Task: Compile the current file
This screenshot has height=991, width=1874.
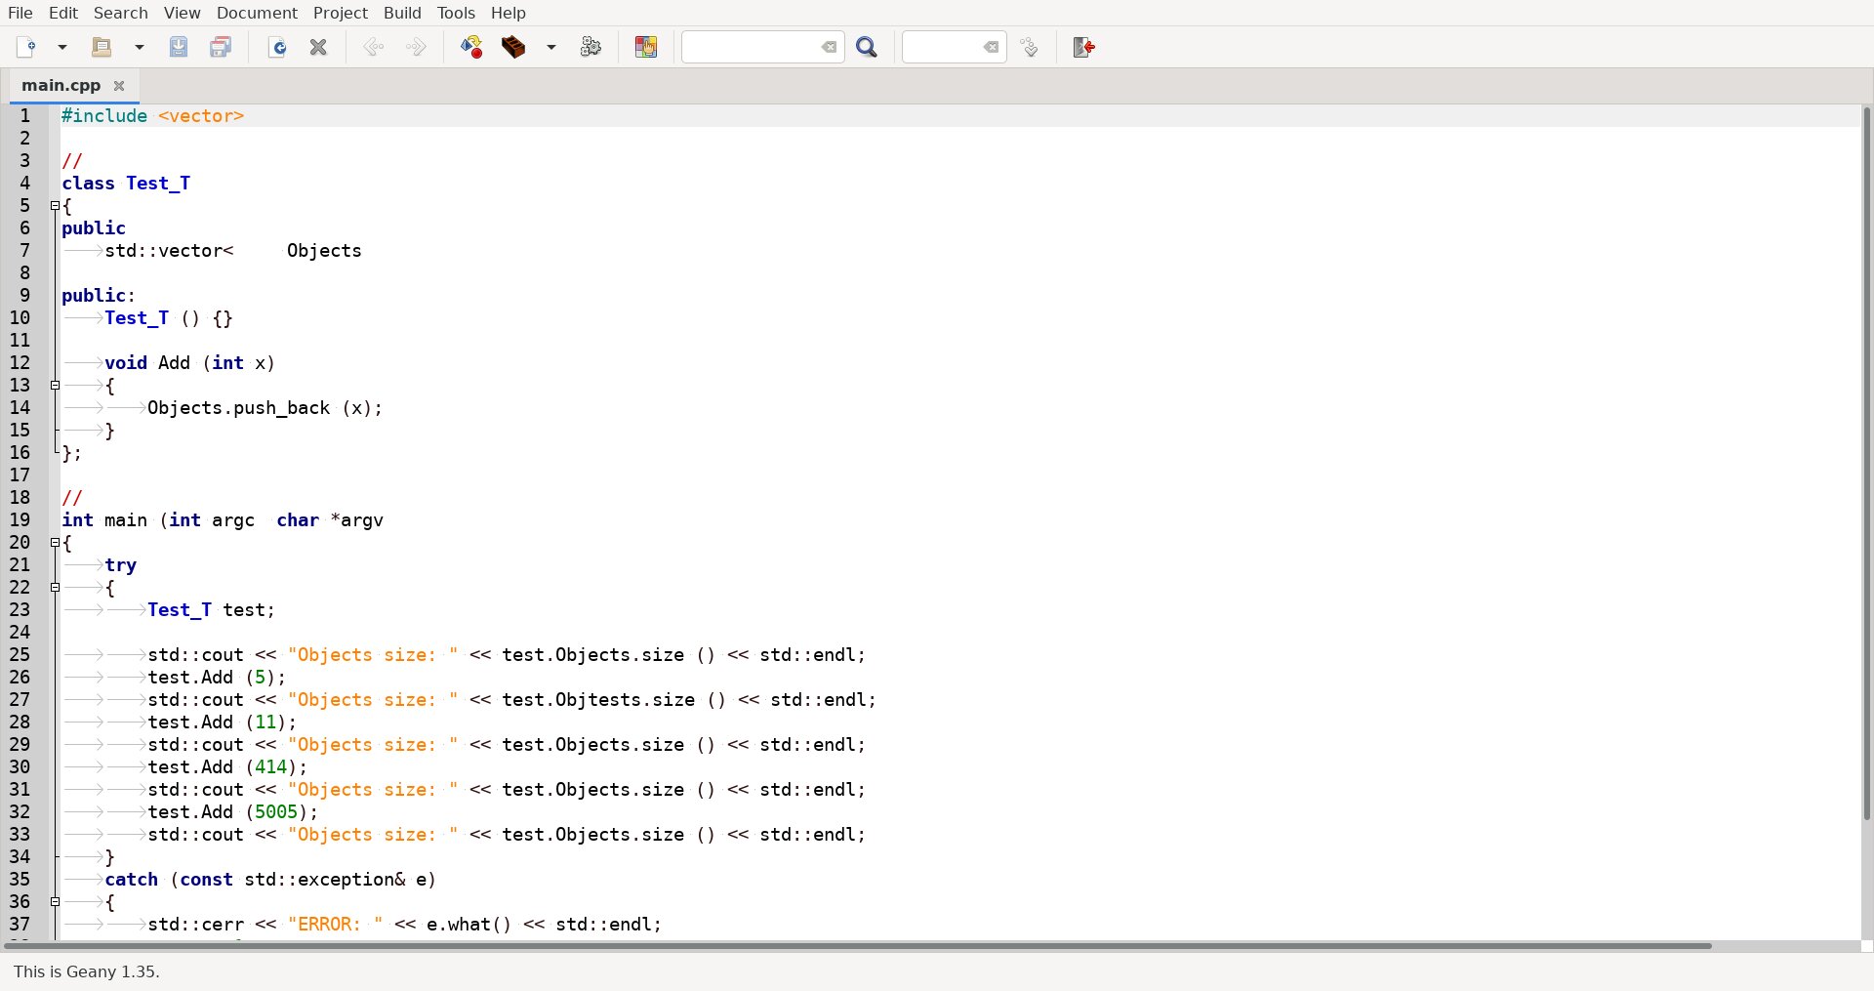Action: pos(471,47)
